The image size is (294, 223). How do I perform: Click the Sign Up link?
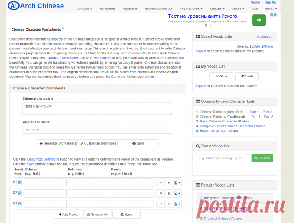tap(270, 2)
